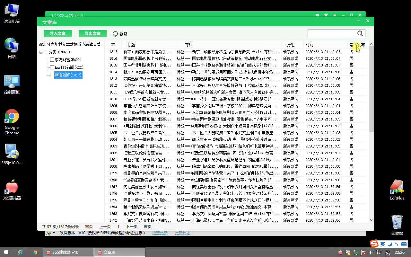Open the 网络 desktop icon
Screen dimensions: 411x257
coord(12,49)
